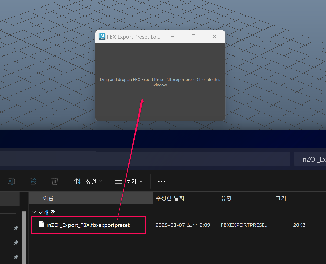Sort by the 수정한 날짜 column header
The image size is (326, 264).
pos(170,198)
